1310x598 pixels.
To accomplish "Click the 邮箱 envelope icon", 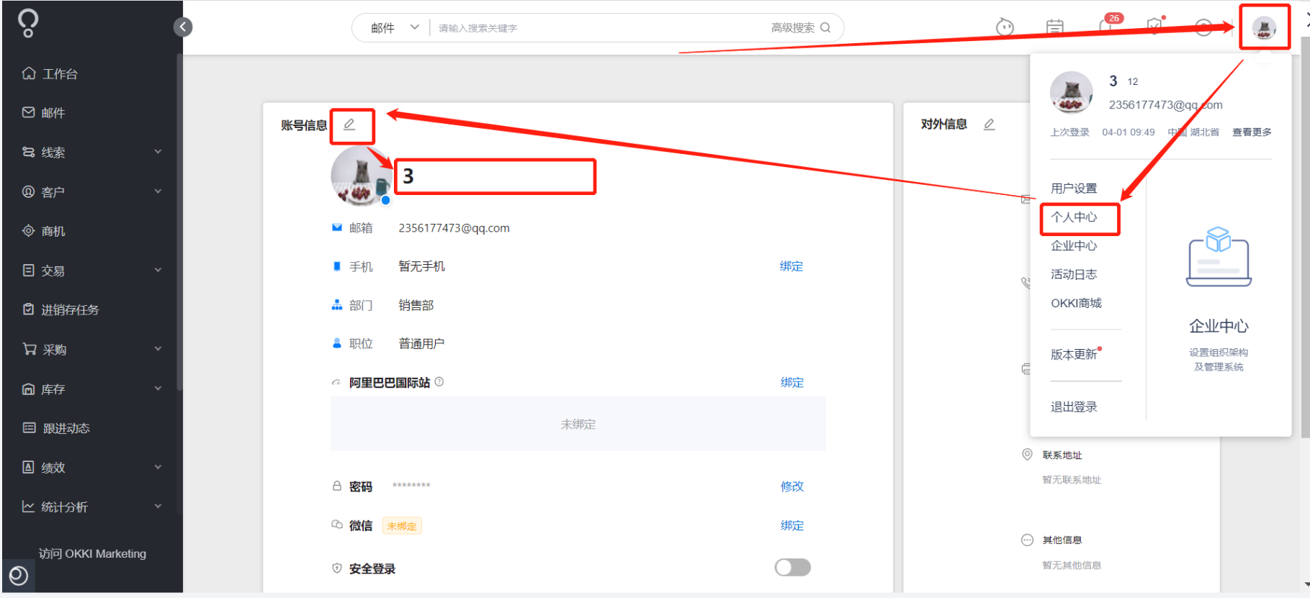I will [336, 227].
